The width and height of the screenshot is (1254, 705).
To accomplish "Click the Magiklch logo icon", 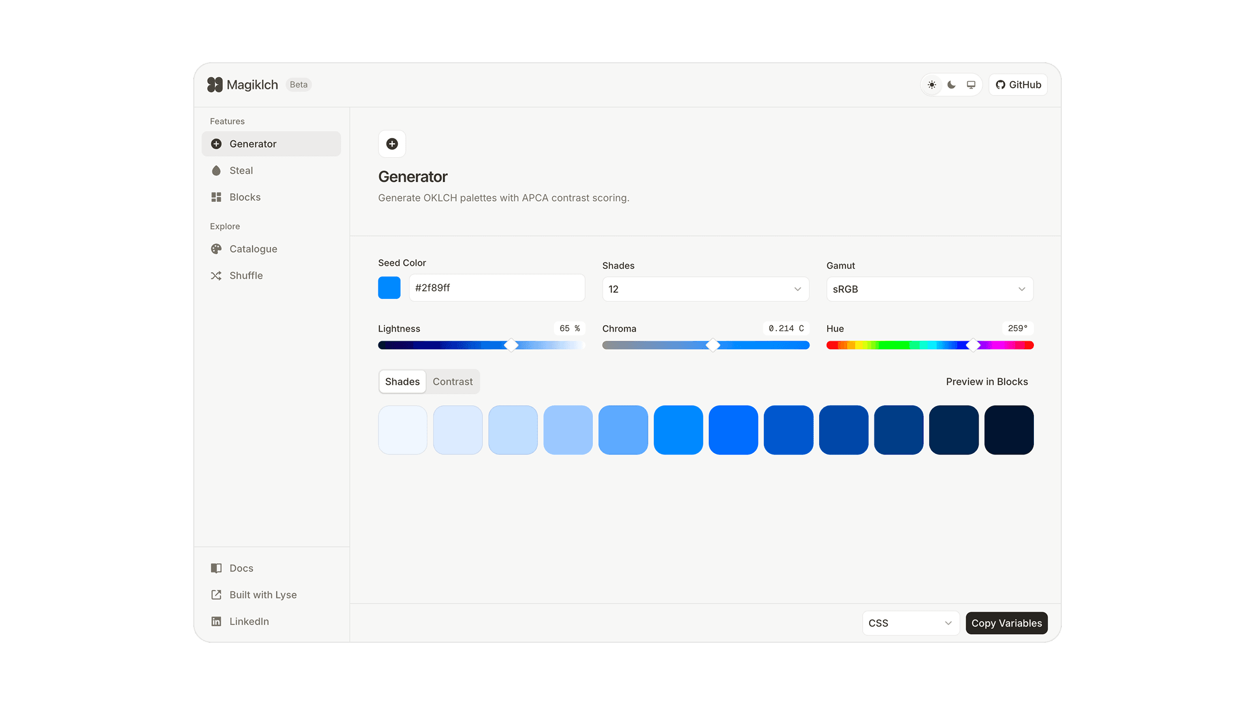I will [214, 84].
